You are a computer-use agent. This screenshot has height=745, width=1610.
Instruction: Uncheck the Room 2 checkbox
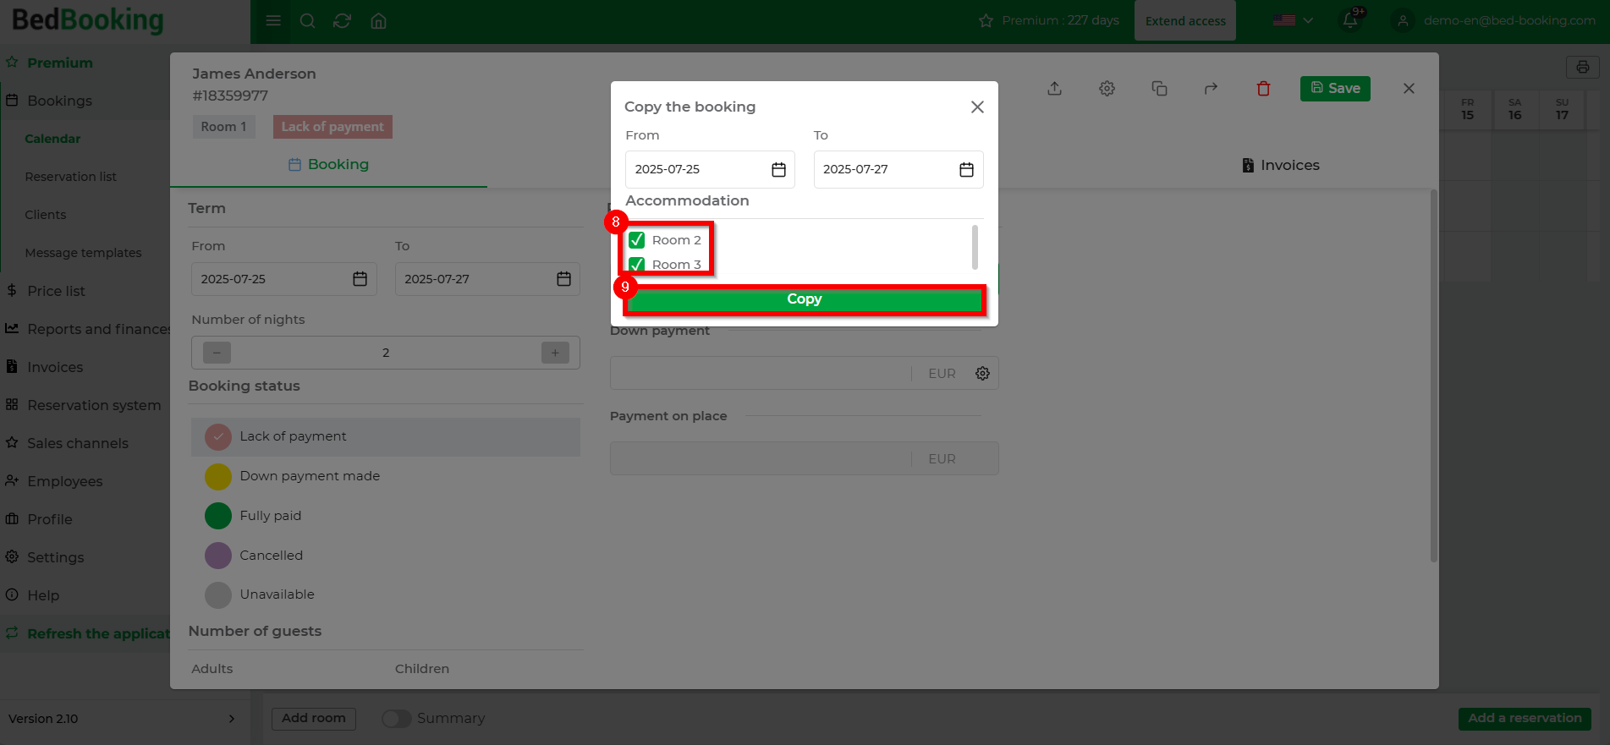tap(637, 240)
